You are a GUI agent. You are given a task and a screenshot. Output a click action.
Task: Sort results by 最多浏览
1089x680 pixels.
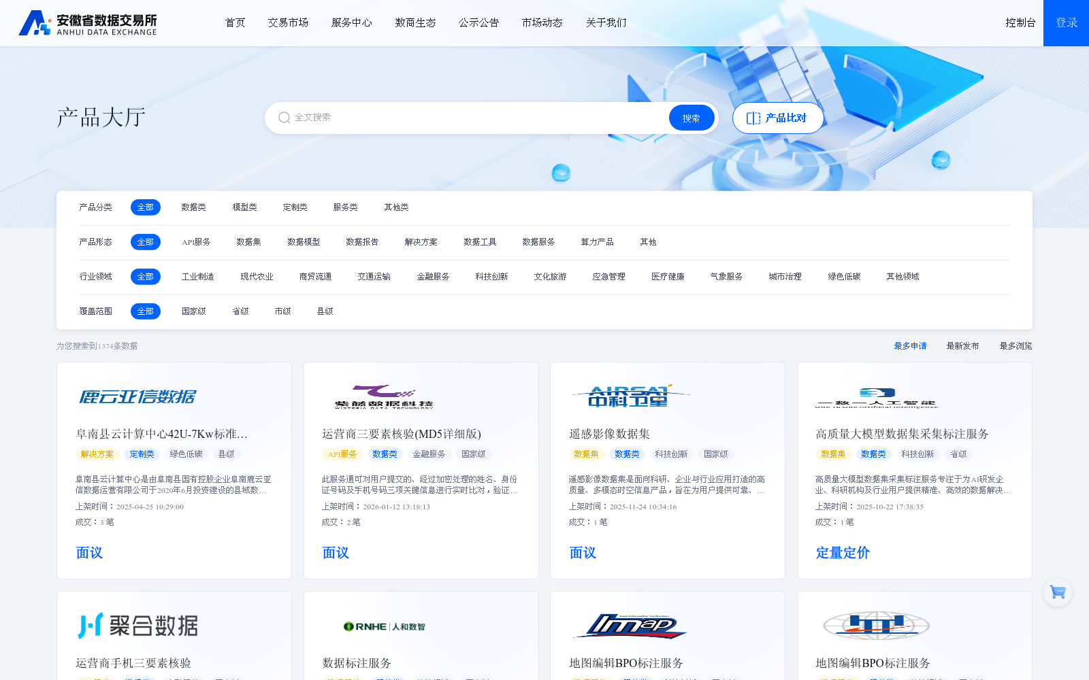point(1015,346)
